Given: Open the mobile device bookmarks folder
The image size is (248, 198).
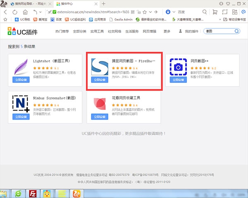Looking at the screenshot, I should [234, 19].
